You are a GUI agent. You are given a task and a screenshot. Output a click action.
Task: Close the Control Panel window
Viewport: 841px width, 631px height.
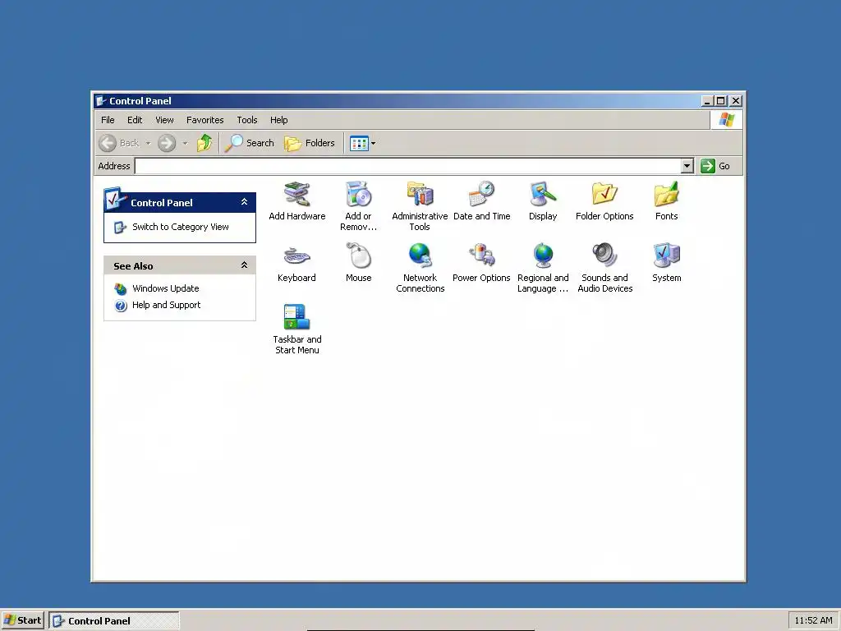pos(737,101)
